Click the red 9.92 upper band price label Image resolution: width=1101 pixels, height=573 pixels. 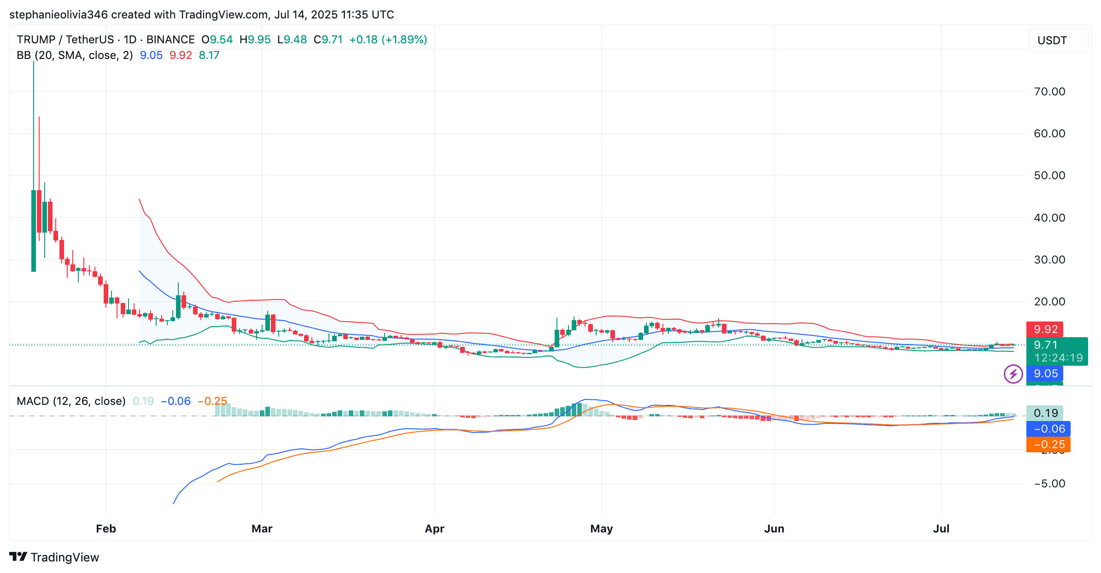1045,329
